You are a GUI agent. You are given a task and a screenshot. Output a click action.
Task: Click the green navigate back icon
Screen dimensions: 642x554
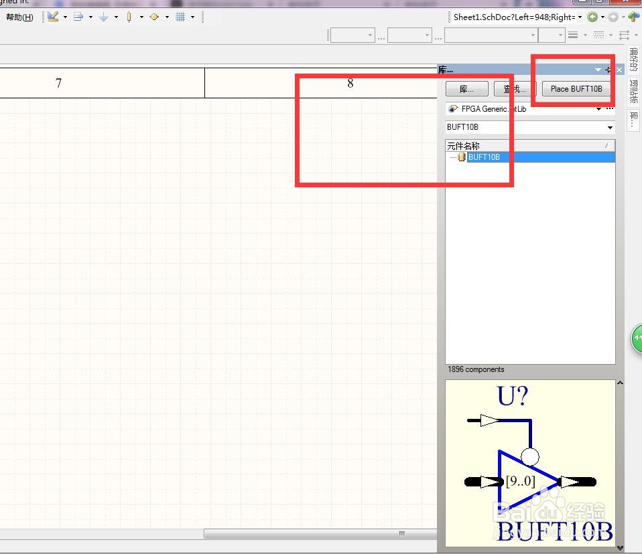click(x=592, y=17)
